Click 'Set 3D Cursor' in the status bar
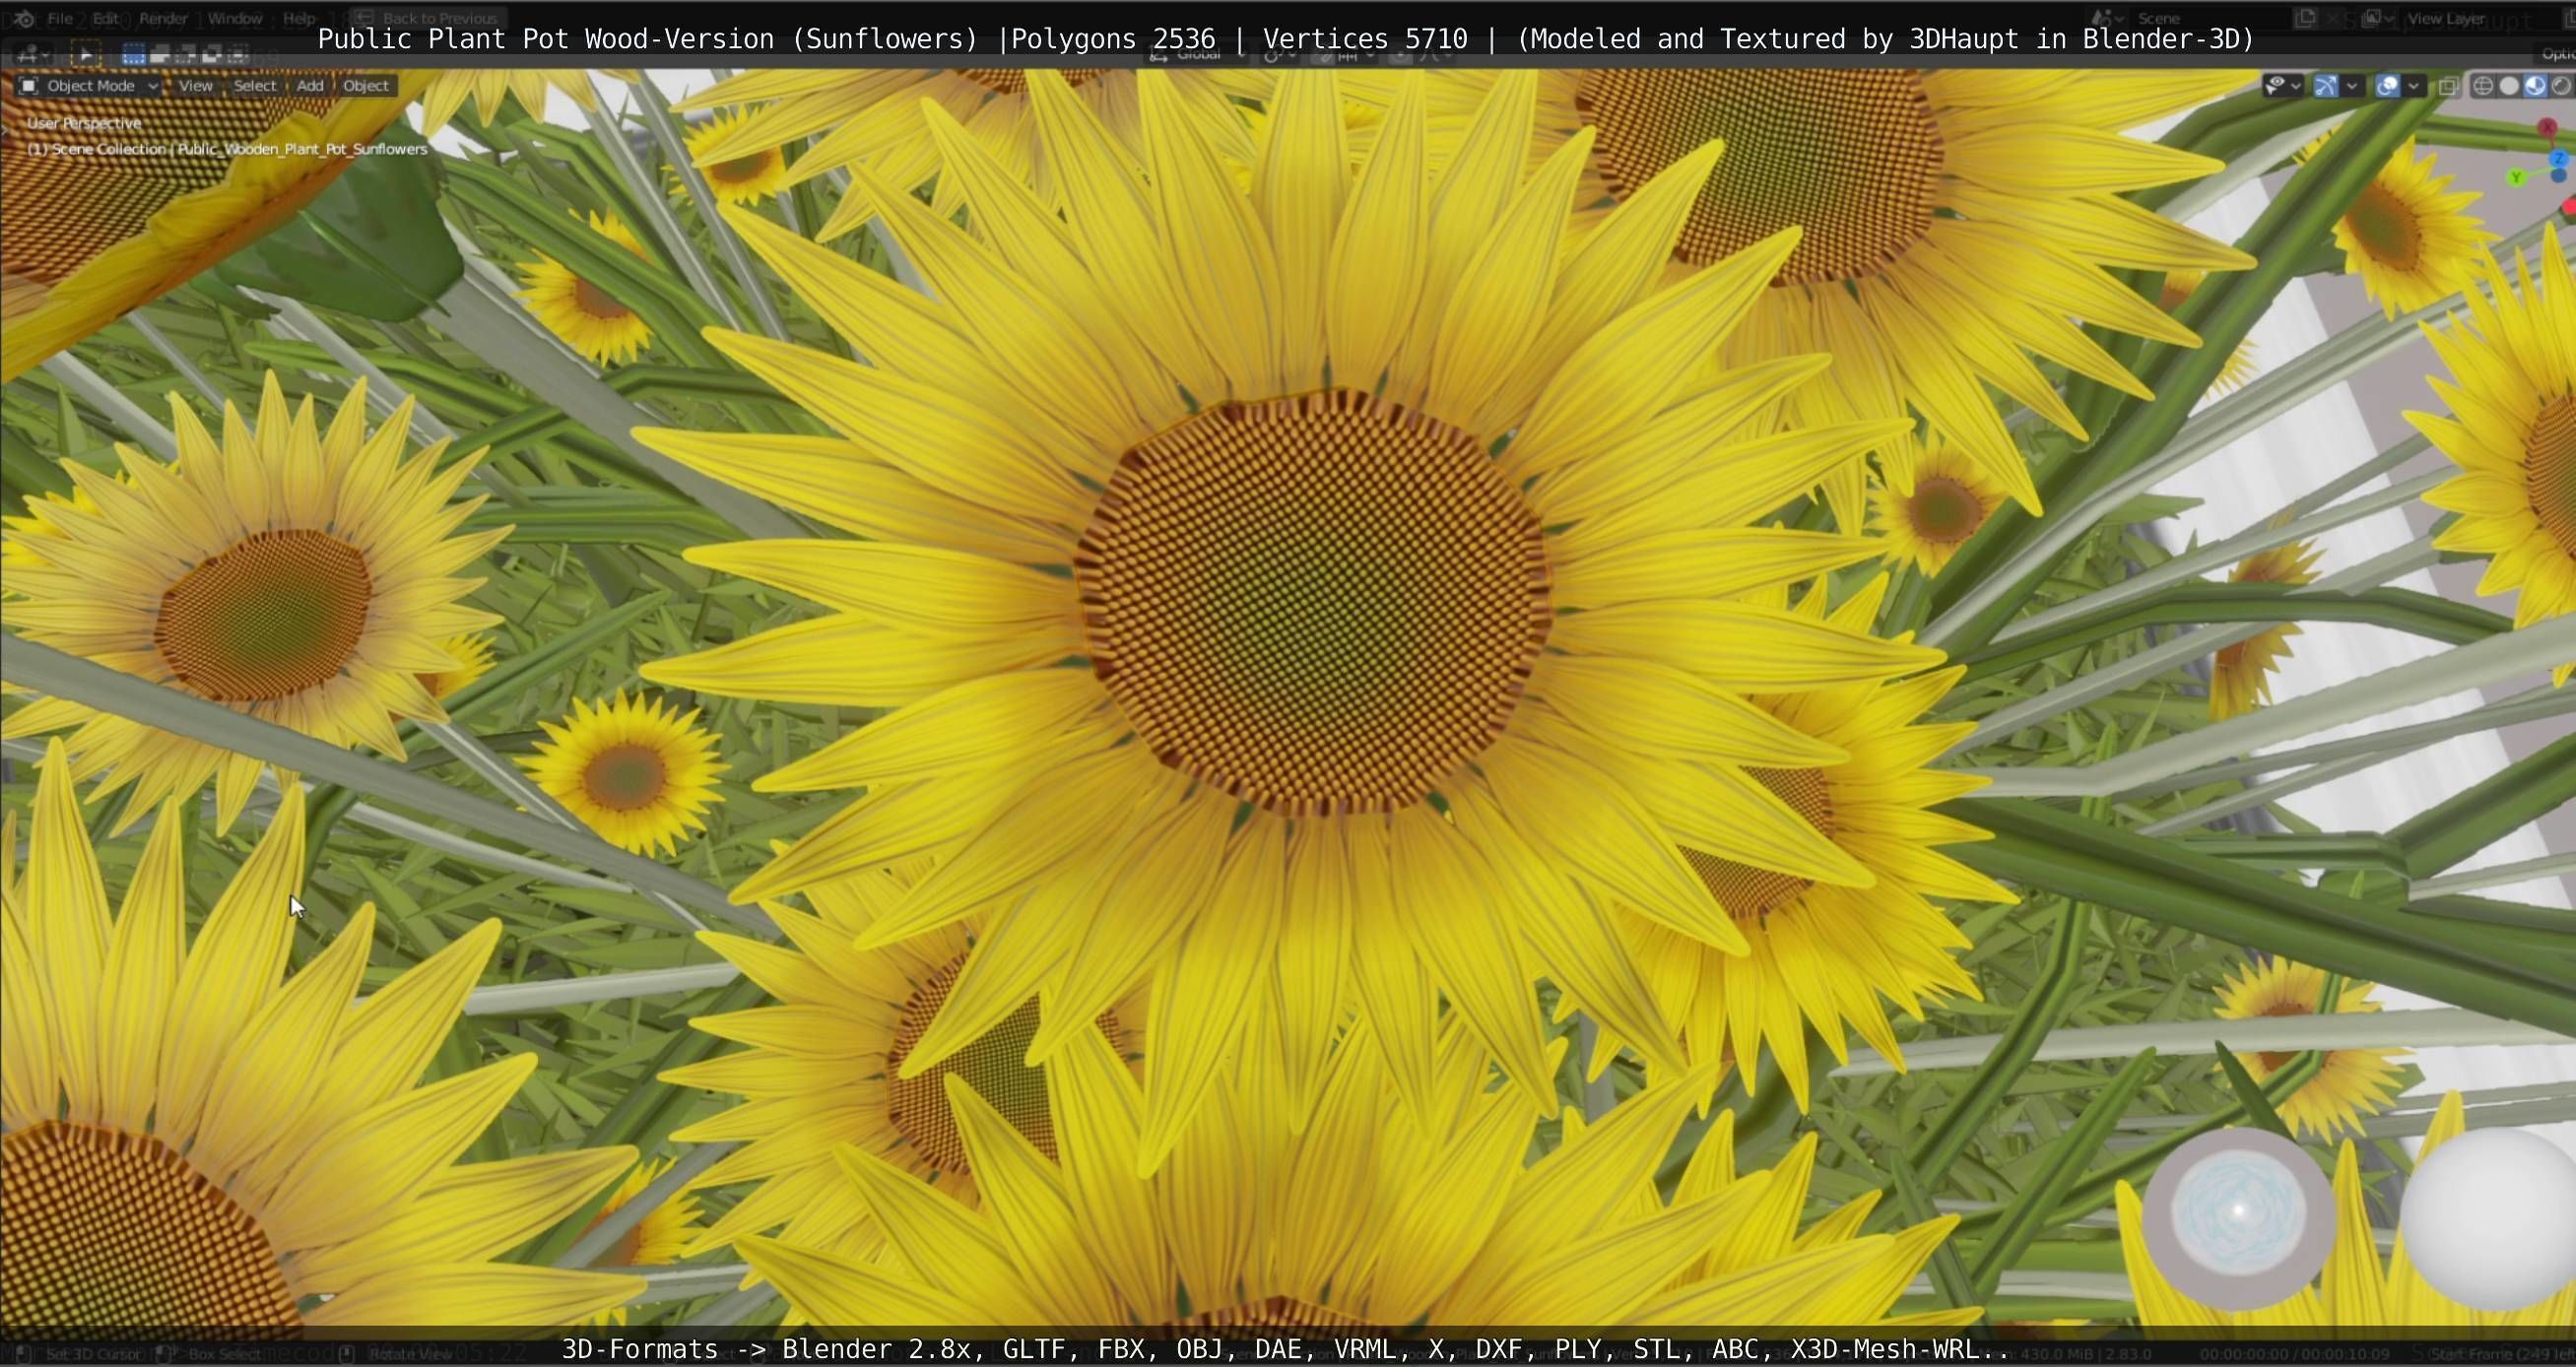This screenshot has width=2576, height=1367. pyautogui.click(x=94, y=1354)
